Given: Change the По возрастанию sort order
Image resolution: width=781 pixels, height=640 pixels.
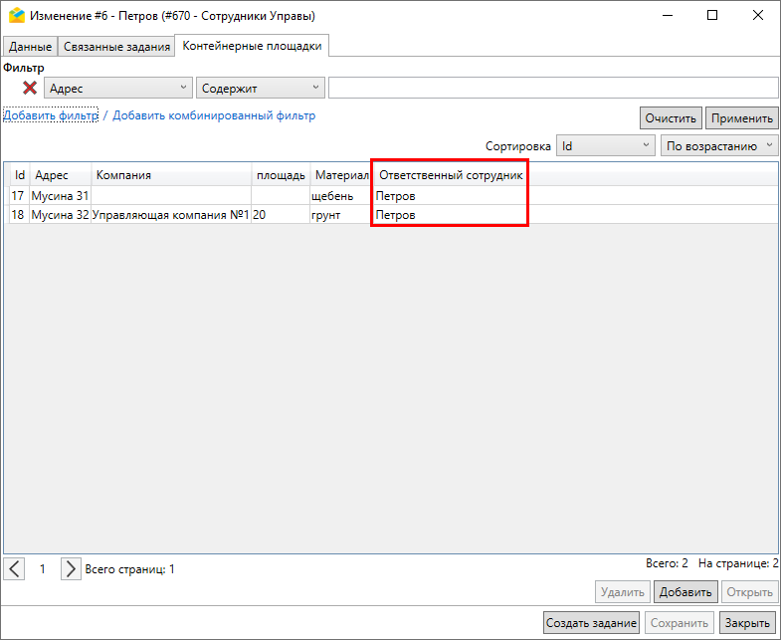Looking at the screenshot, I should point(718,145).
